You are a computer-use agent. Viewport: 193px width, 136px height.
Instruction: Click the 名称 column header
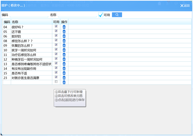tap(31, 22)
